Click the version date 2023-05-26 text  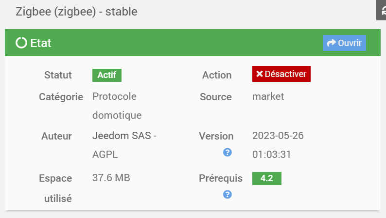[278, 136]
